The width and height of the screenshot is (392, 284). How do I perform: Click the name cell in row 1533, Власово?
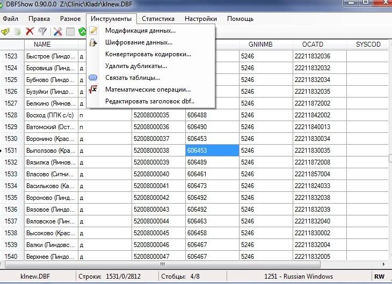point(51,174)
